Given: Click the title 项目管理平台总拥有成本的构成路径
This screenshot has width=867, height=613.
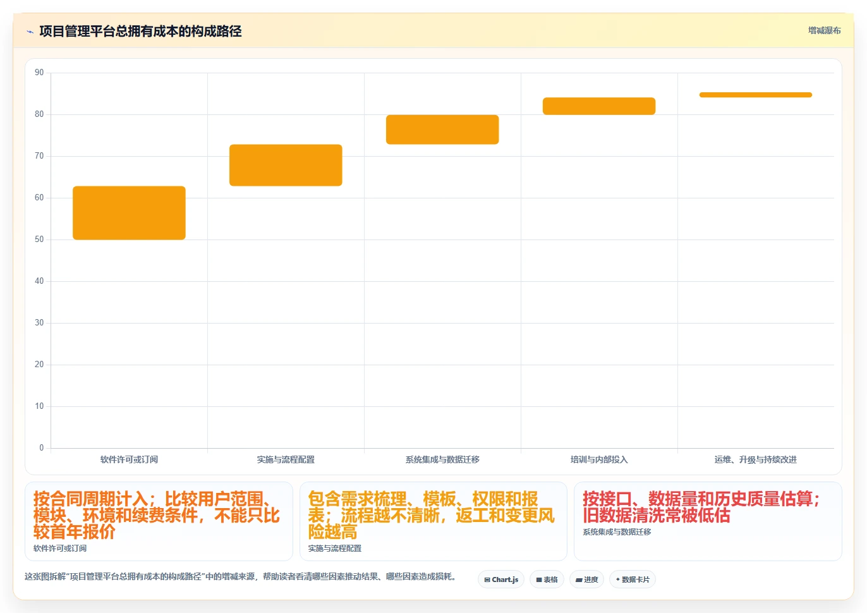Looking at the screenshot, I should click(x=140, y=31).
